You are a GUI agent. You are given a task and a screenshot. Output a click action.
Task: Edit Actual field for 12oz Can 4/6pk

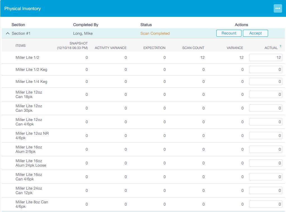(266, 122)
